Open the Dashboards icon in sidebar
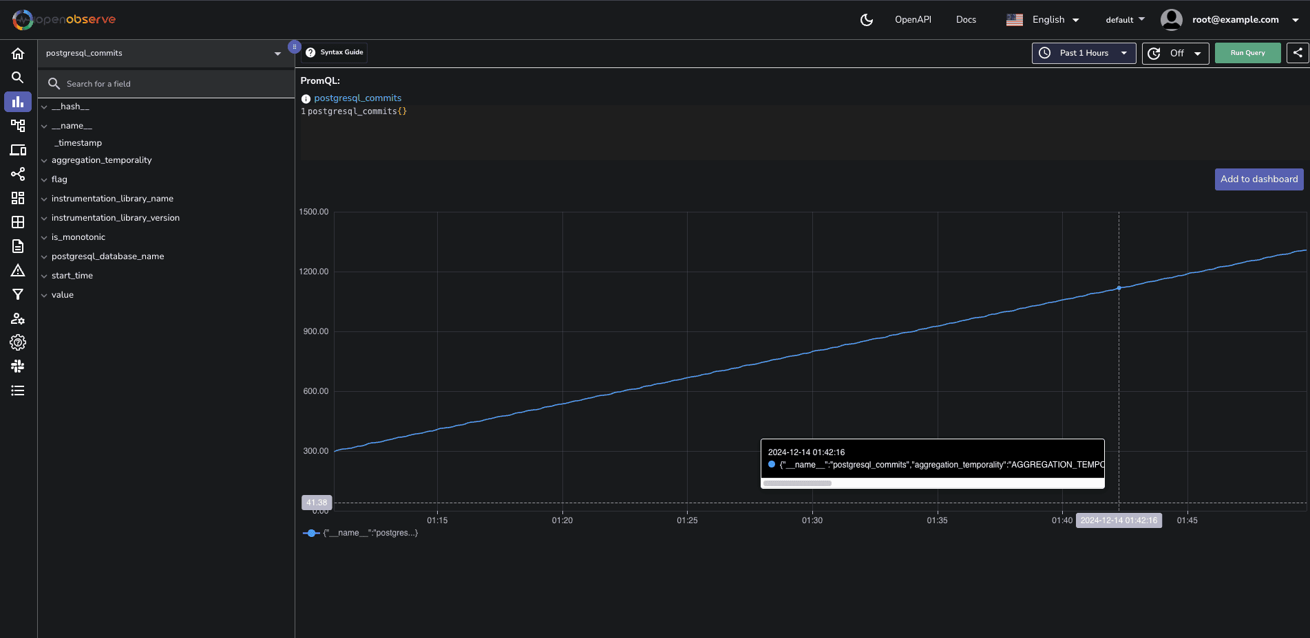This screenshot has width=1310, height=638. point(18,198)
